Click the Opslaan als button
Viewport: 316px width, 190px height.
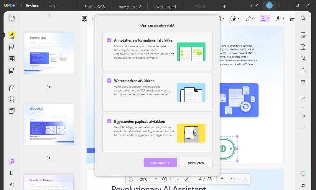[x=160, y=163]
